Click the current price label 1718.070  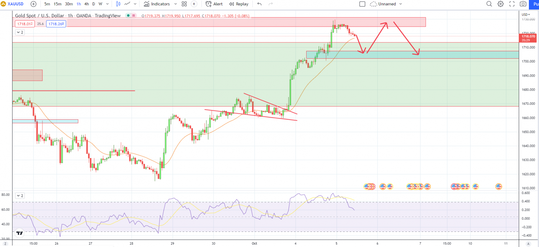(x=528, y=36)
